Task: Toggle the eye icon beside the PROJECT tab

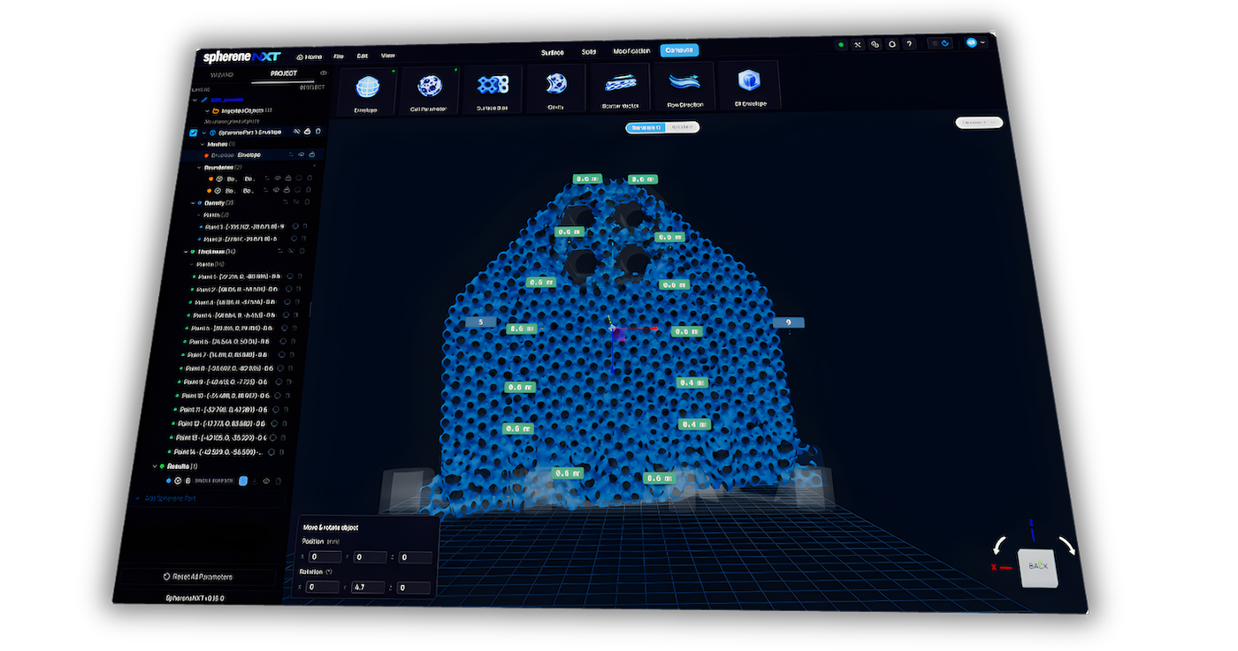Action: pyautogui.click(x=323, y=74)
